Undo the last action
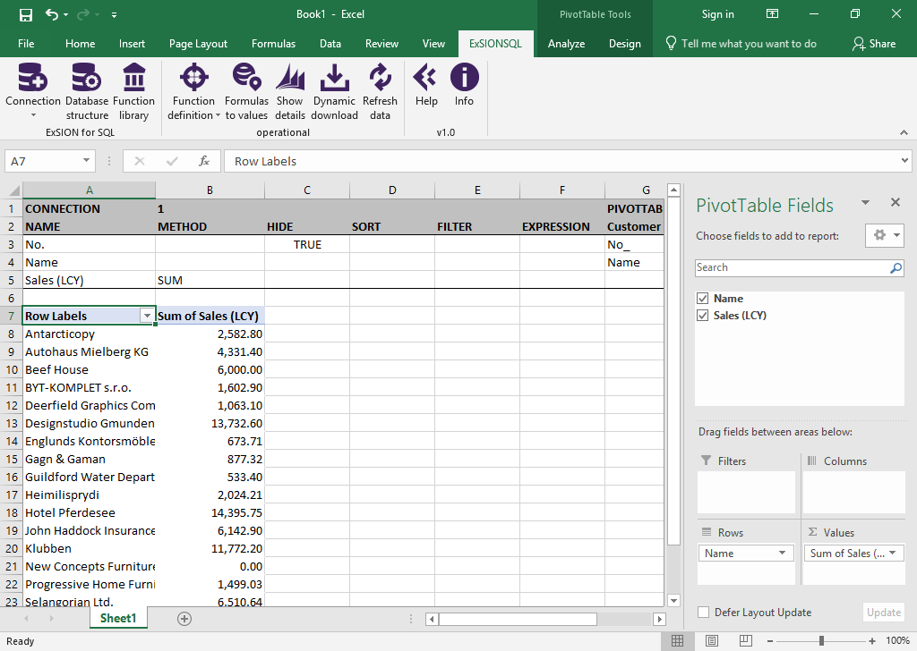The image size is (917, 651). (x=52, y=14)
